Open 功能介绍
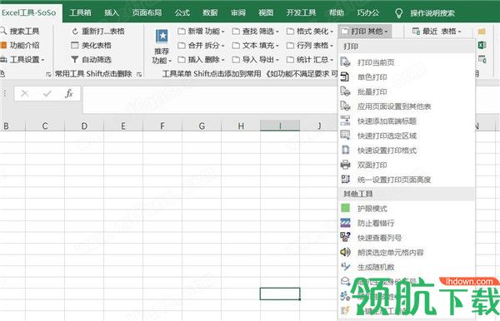 pos(20,45)
